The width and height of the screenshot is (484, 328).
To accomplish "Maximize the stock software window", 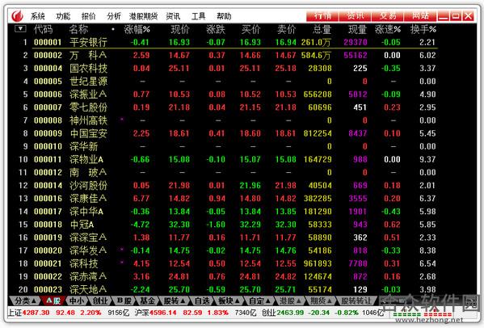I will point(456,16).
